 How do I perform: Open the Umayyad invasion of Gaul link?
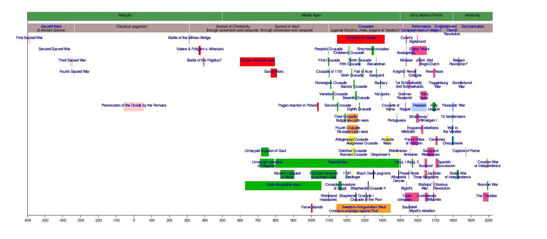tap(265, 151)
